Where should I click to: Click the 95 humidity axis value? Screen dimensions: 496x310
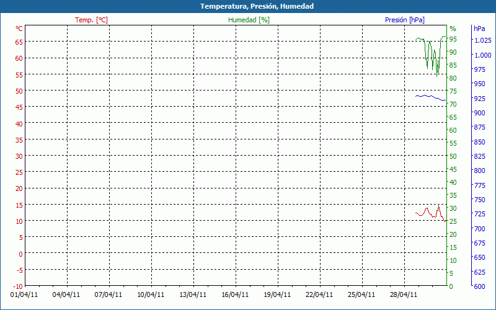point(453,39)
